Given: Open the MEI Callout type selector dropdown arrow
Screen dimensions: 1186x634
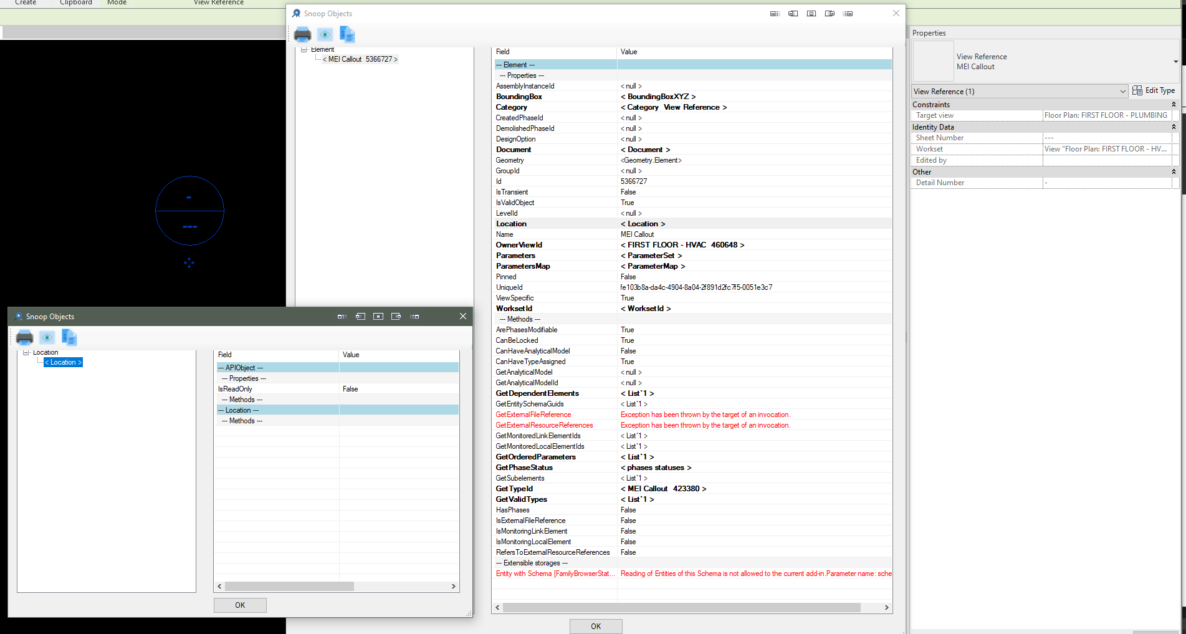Looking at the screenshot, I should pyautogui.click(x=1175, y=62).
